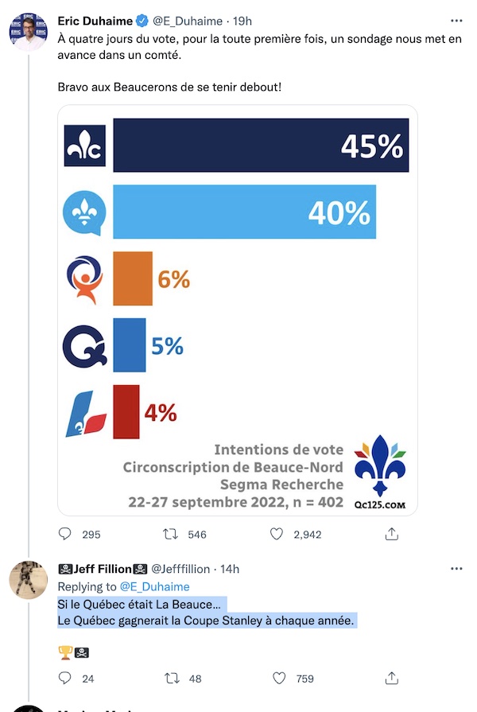477x712 pixels.
Task: Open more options for Fillion's reply
Action: coord(456,569)
